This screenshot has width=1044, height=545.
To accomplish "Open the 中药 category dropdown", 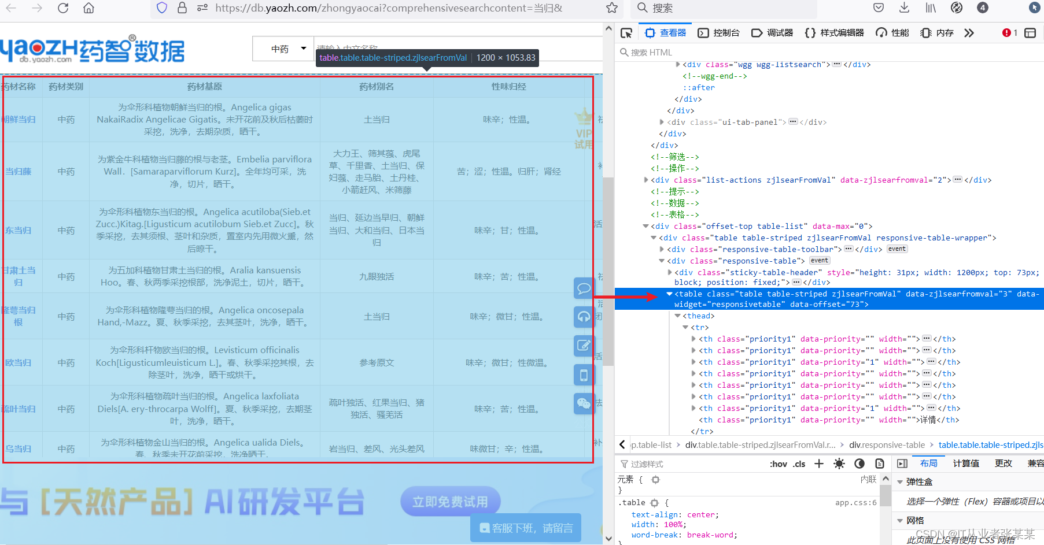I will (x=283, y=49).
